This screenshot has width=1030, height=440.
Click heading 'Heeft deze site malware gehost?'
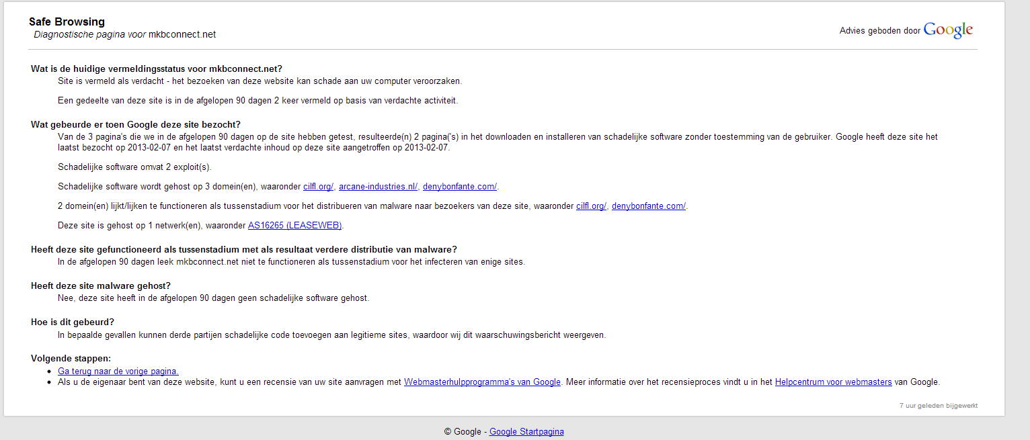click(x=101, y=285)
